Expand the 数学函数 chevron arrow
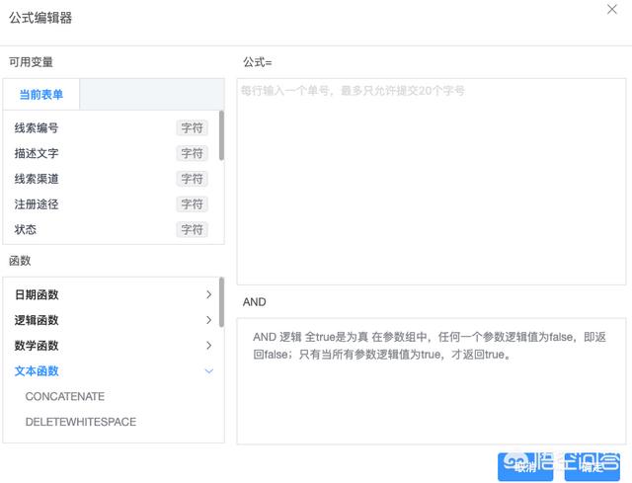This screenshot has width=632, height=483. click(x=208, y=346)
